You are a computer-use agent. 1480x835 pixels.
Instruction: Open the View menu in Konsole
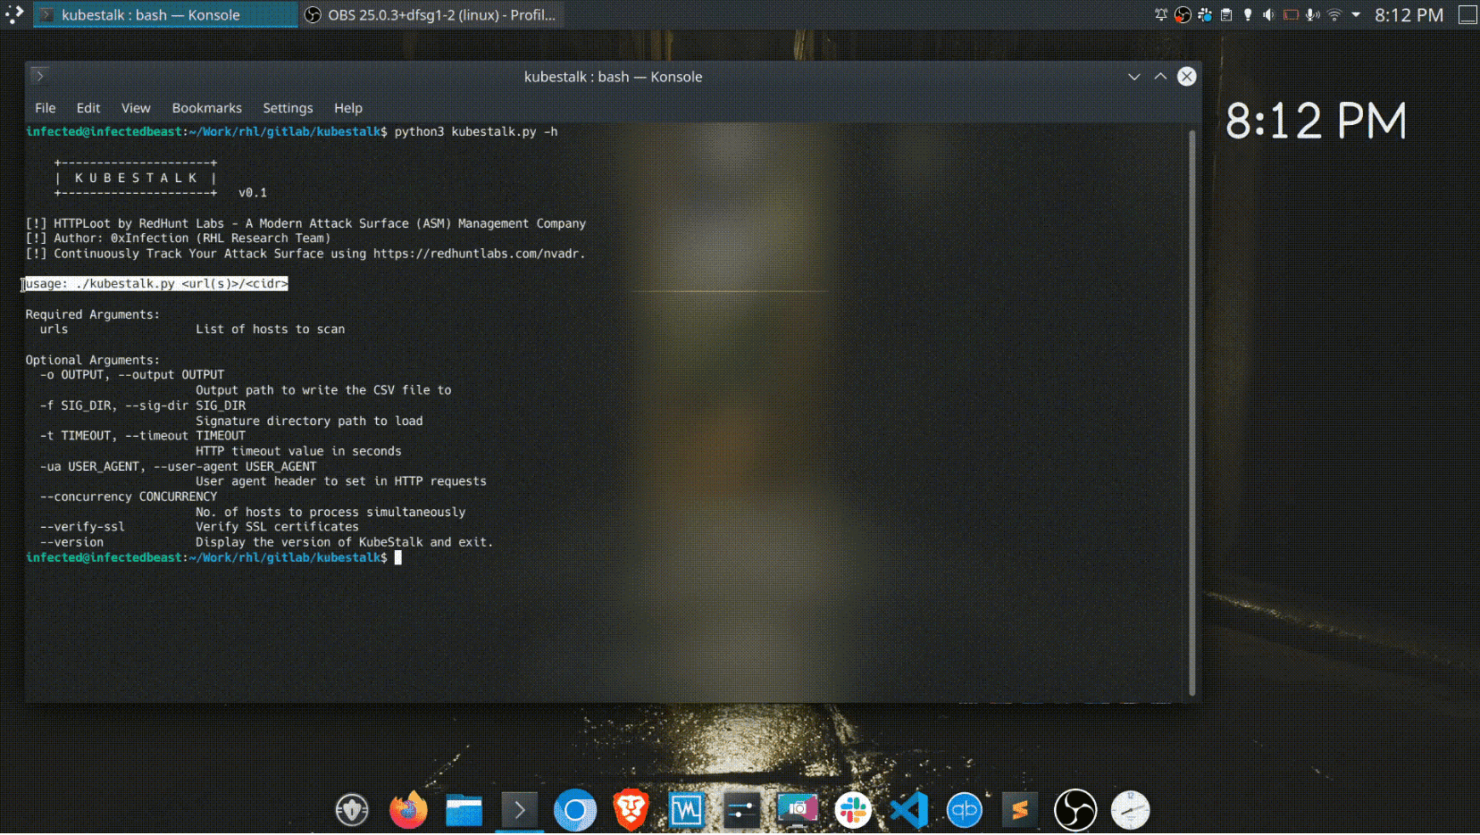coord(136,108)
